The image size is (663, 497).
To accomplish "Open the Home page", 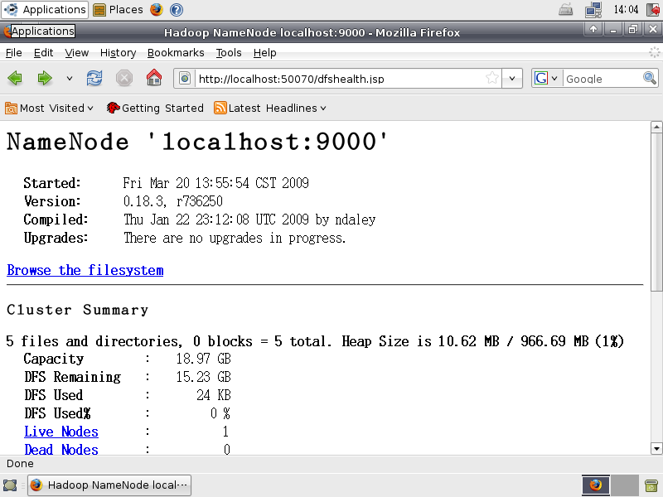I will (x=154, y=78).
